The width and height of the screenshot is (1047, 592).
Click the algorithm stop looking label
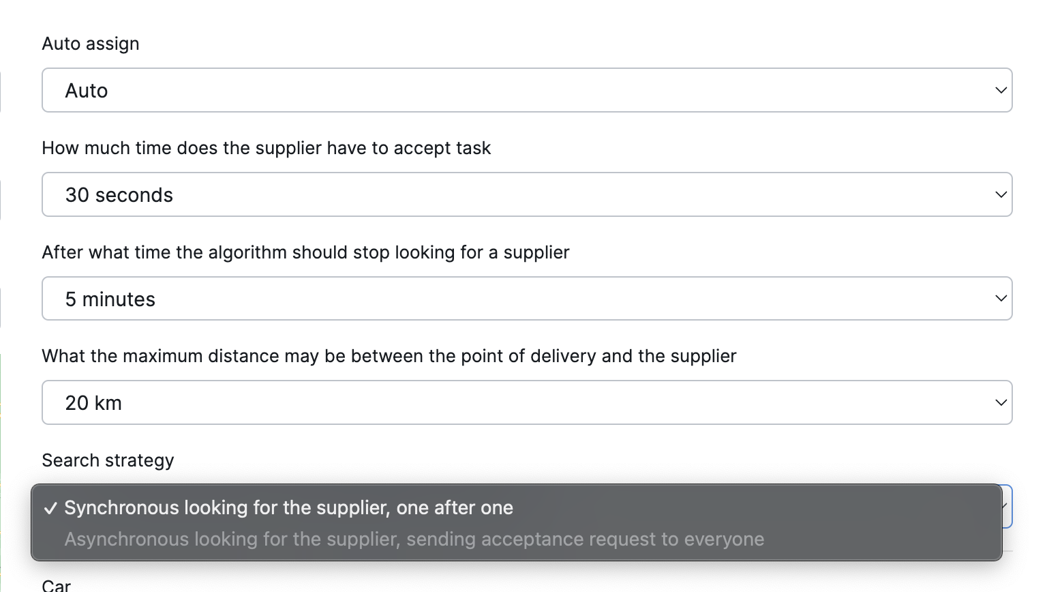[305, 252]
